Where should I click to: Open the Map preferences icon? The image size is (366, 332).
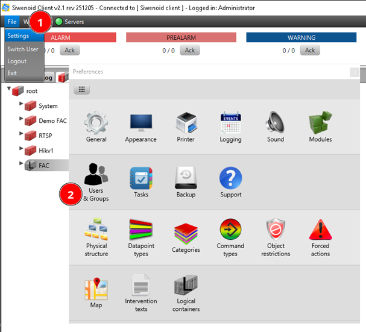pos(96,287)
